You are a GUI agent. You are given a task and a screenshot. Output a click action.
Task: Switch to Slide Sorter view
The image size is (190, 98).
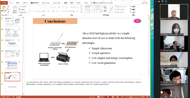[113, 97]
